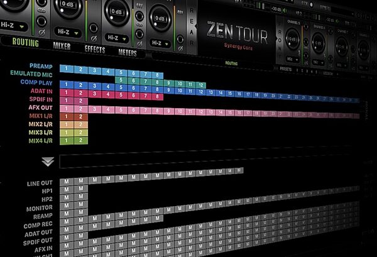Switch to the MIXER tab

tap(62, 46)
